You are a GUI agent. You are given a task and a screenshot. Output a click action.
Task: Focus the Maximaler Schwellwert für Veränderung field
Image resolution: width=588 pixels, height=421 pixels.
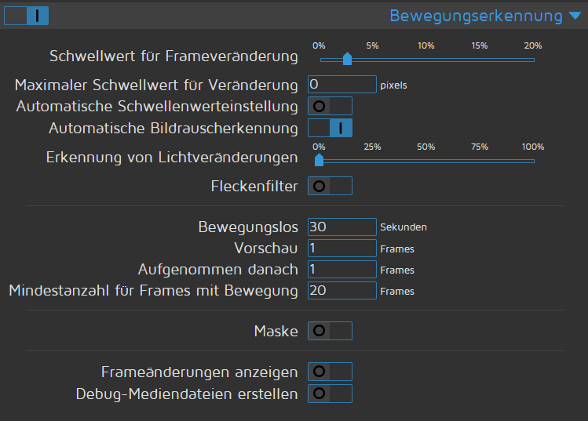point(342,84)
